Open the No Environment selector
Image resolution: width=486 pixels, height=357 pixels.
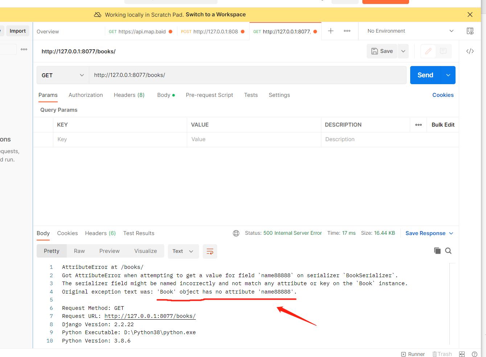411,31
